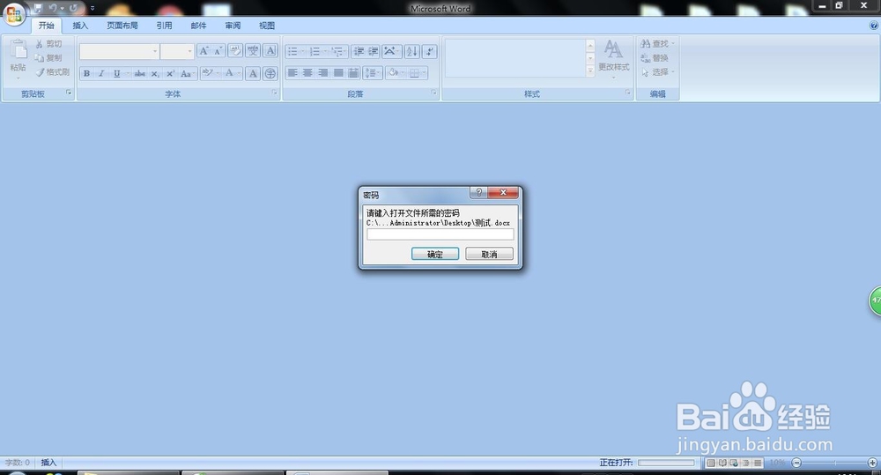Open the font size dropdown
This screenshot has width=881, height=475.
click(x=190, y=51)
